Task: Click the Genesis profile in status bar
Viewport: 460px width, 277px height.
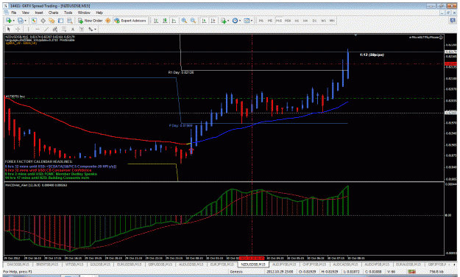Action: (x=236, y=272)
